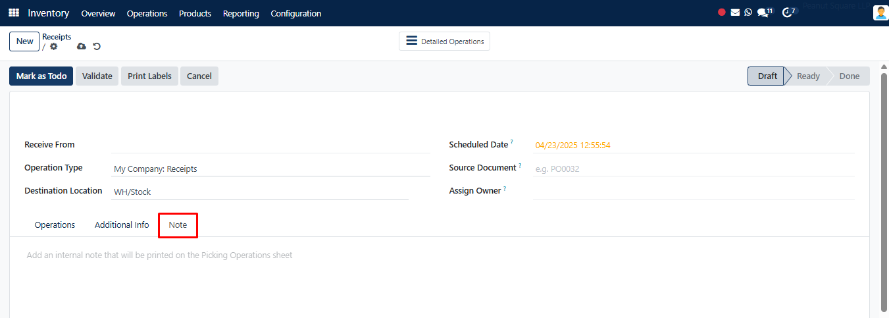The image size is (889, 318).
Task: Click the Cancel button
Action: point(199,76)
